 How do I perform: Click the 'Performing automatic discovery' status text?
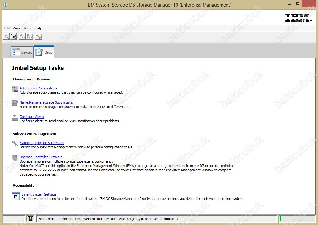[x=108, y=219]
